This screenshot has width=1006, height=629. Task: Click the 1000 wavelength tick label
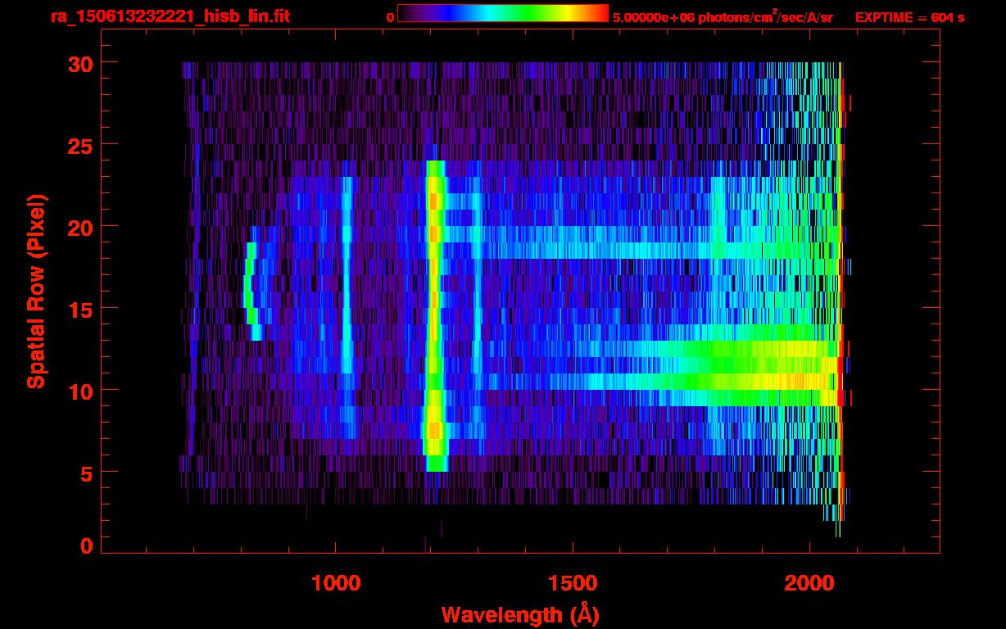click(x=336, y=583)
